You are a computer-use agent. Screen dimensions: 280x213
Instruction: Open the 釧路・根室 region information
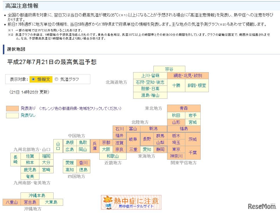[197, 85]
